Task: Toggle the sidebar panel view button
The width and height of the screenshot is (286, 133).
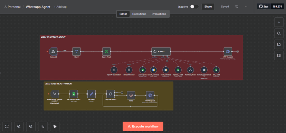Action: [279, 56]
